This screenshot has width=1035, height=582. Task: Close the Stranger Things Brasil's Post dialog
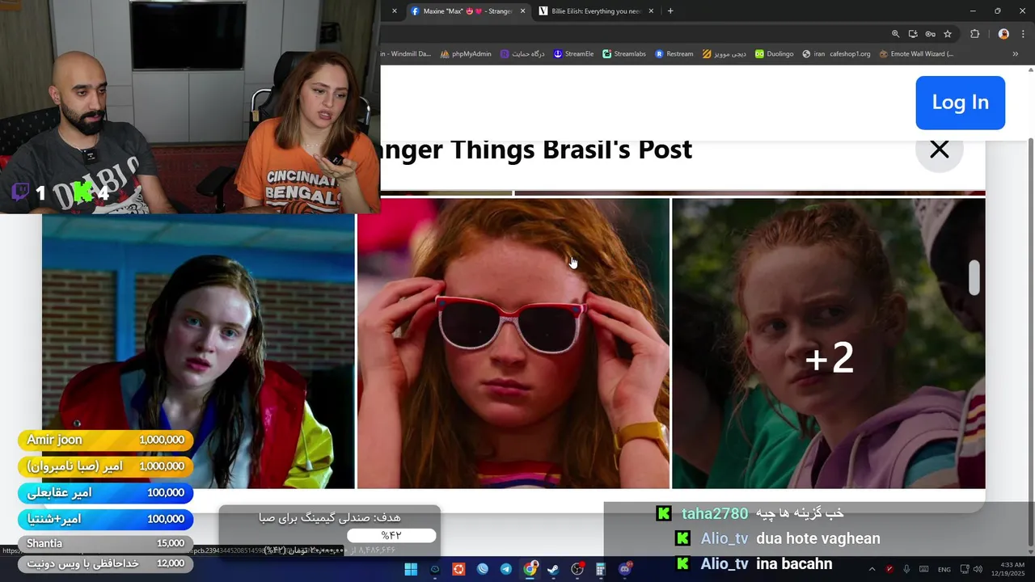point(939,150)
